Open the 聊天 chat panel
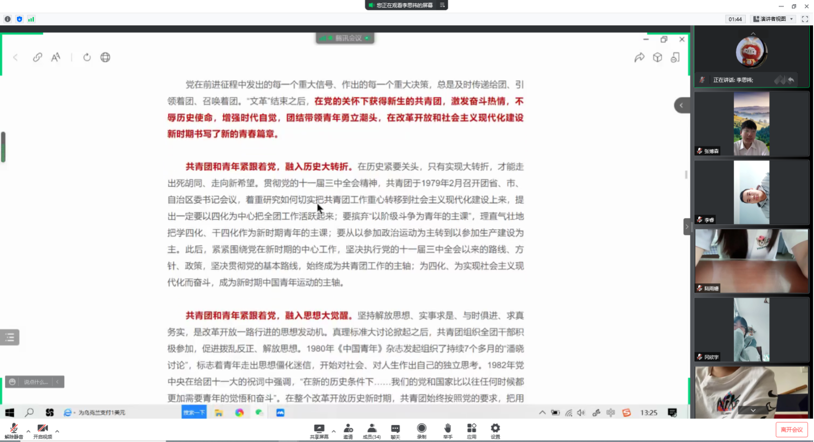The width and height of the screenshot is (814, 442). [x=395, y=430]
